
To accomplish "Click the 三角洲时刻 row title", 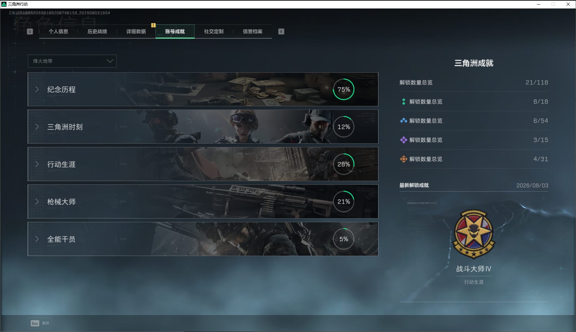I will 65,127.
